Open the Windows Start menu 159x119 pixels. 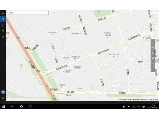tap(3, 107)
